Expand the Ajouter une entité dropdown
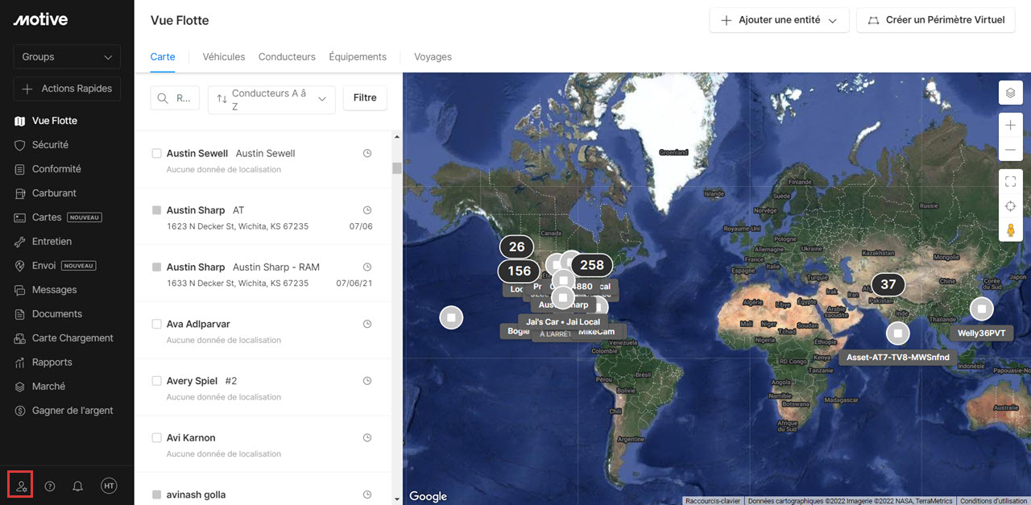Image resolution: width=1031 pixels, height=505 pixels. coord(779,20)
